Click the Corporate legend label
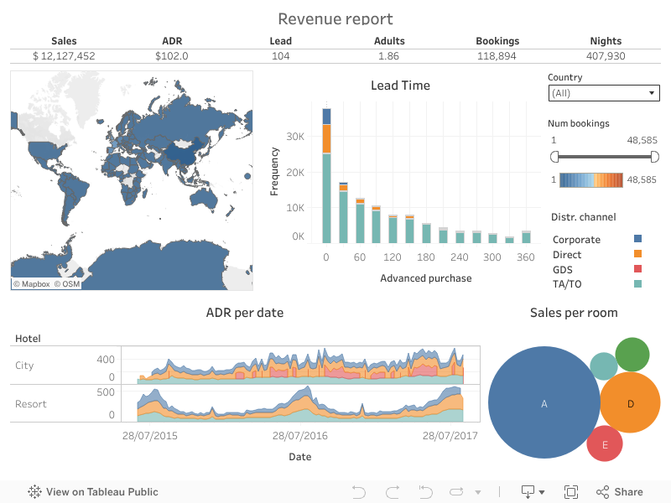This screenshot has height=503, width=671. [x=576, y=240]
